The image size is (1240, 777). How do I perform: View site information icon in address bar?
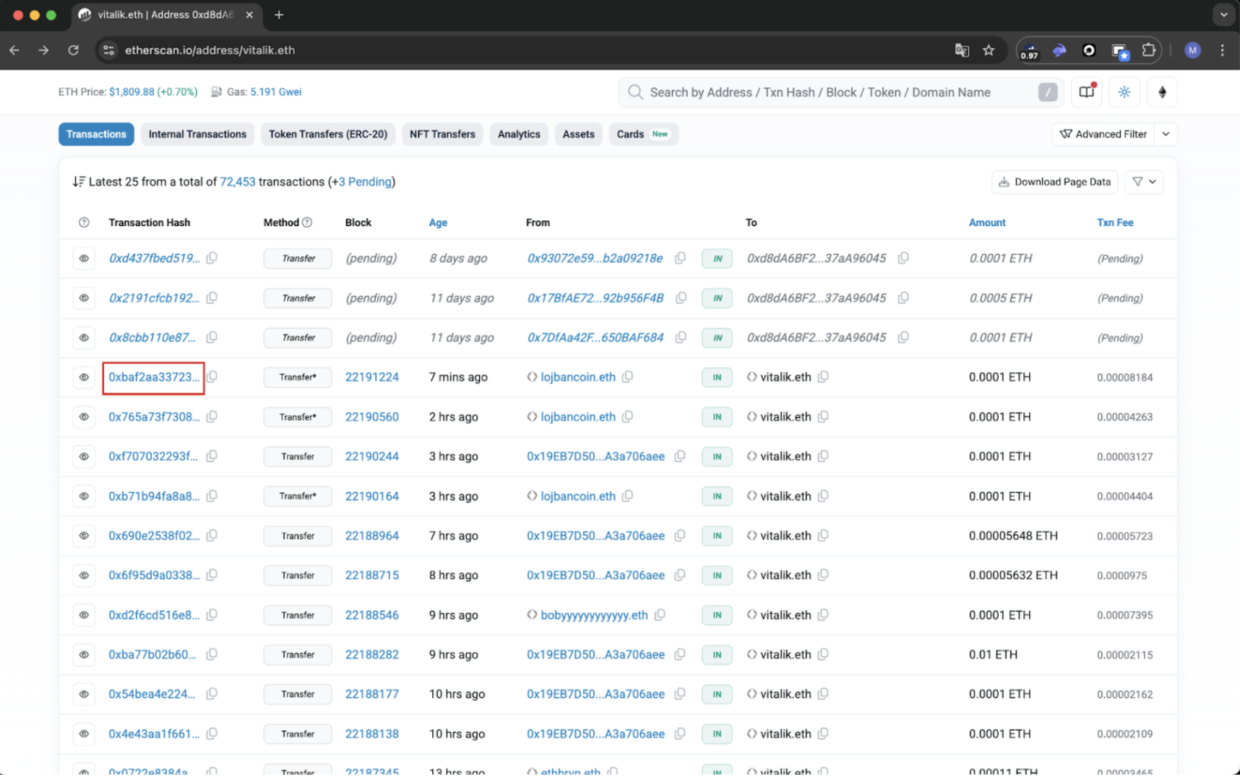[x=108, y=50]
